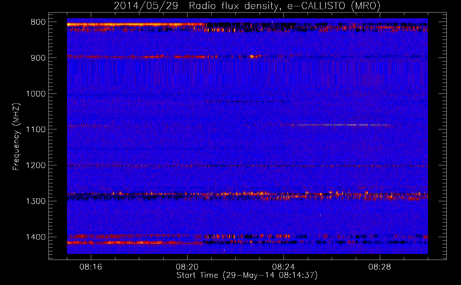Click the 08:24 time tick label
Viewport: 461px width, 285px height.
point(283,267)
